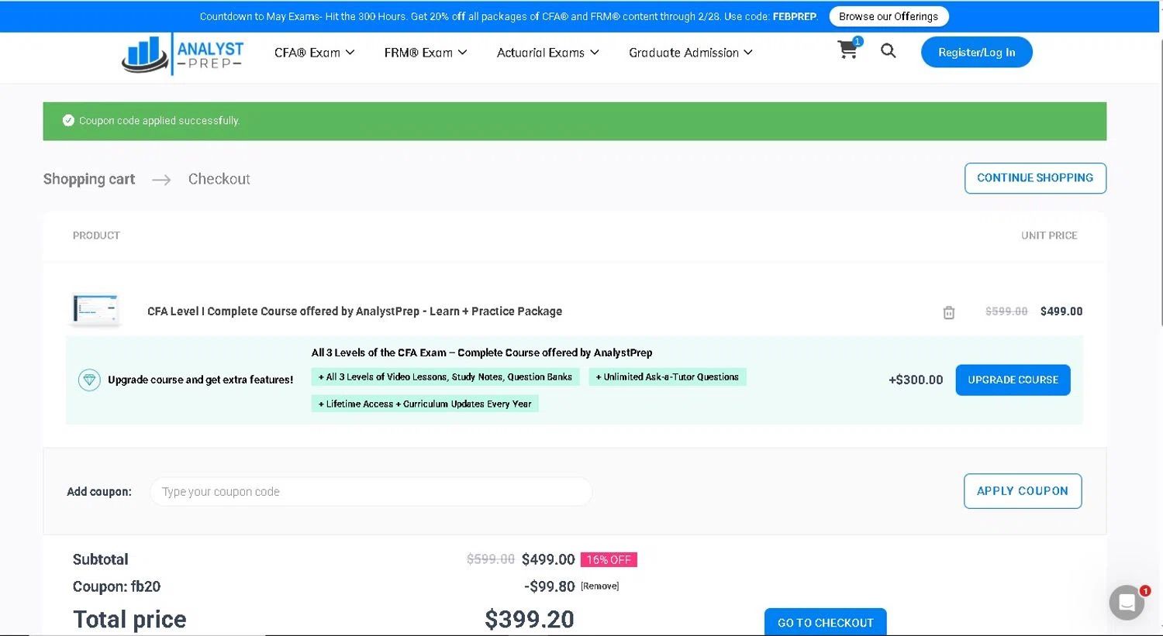The image size is (1163, 636).
Task: Open the shopping cart icon
Action: [848, 50]
